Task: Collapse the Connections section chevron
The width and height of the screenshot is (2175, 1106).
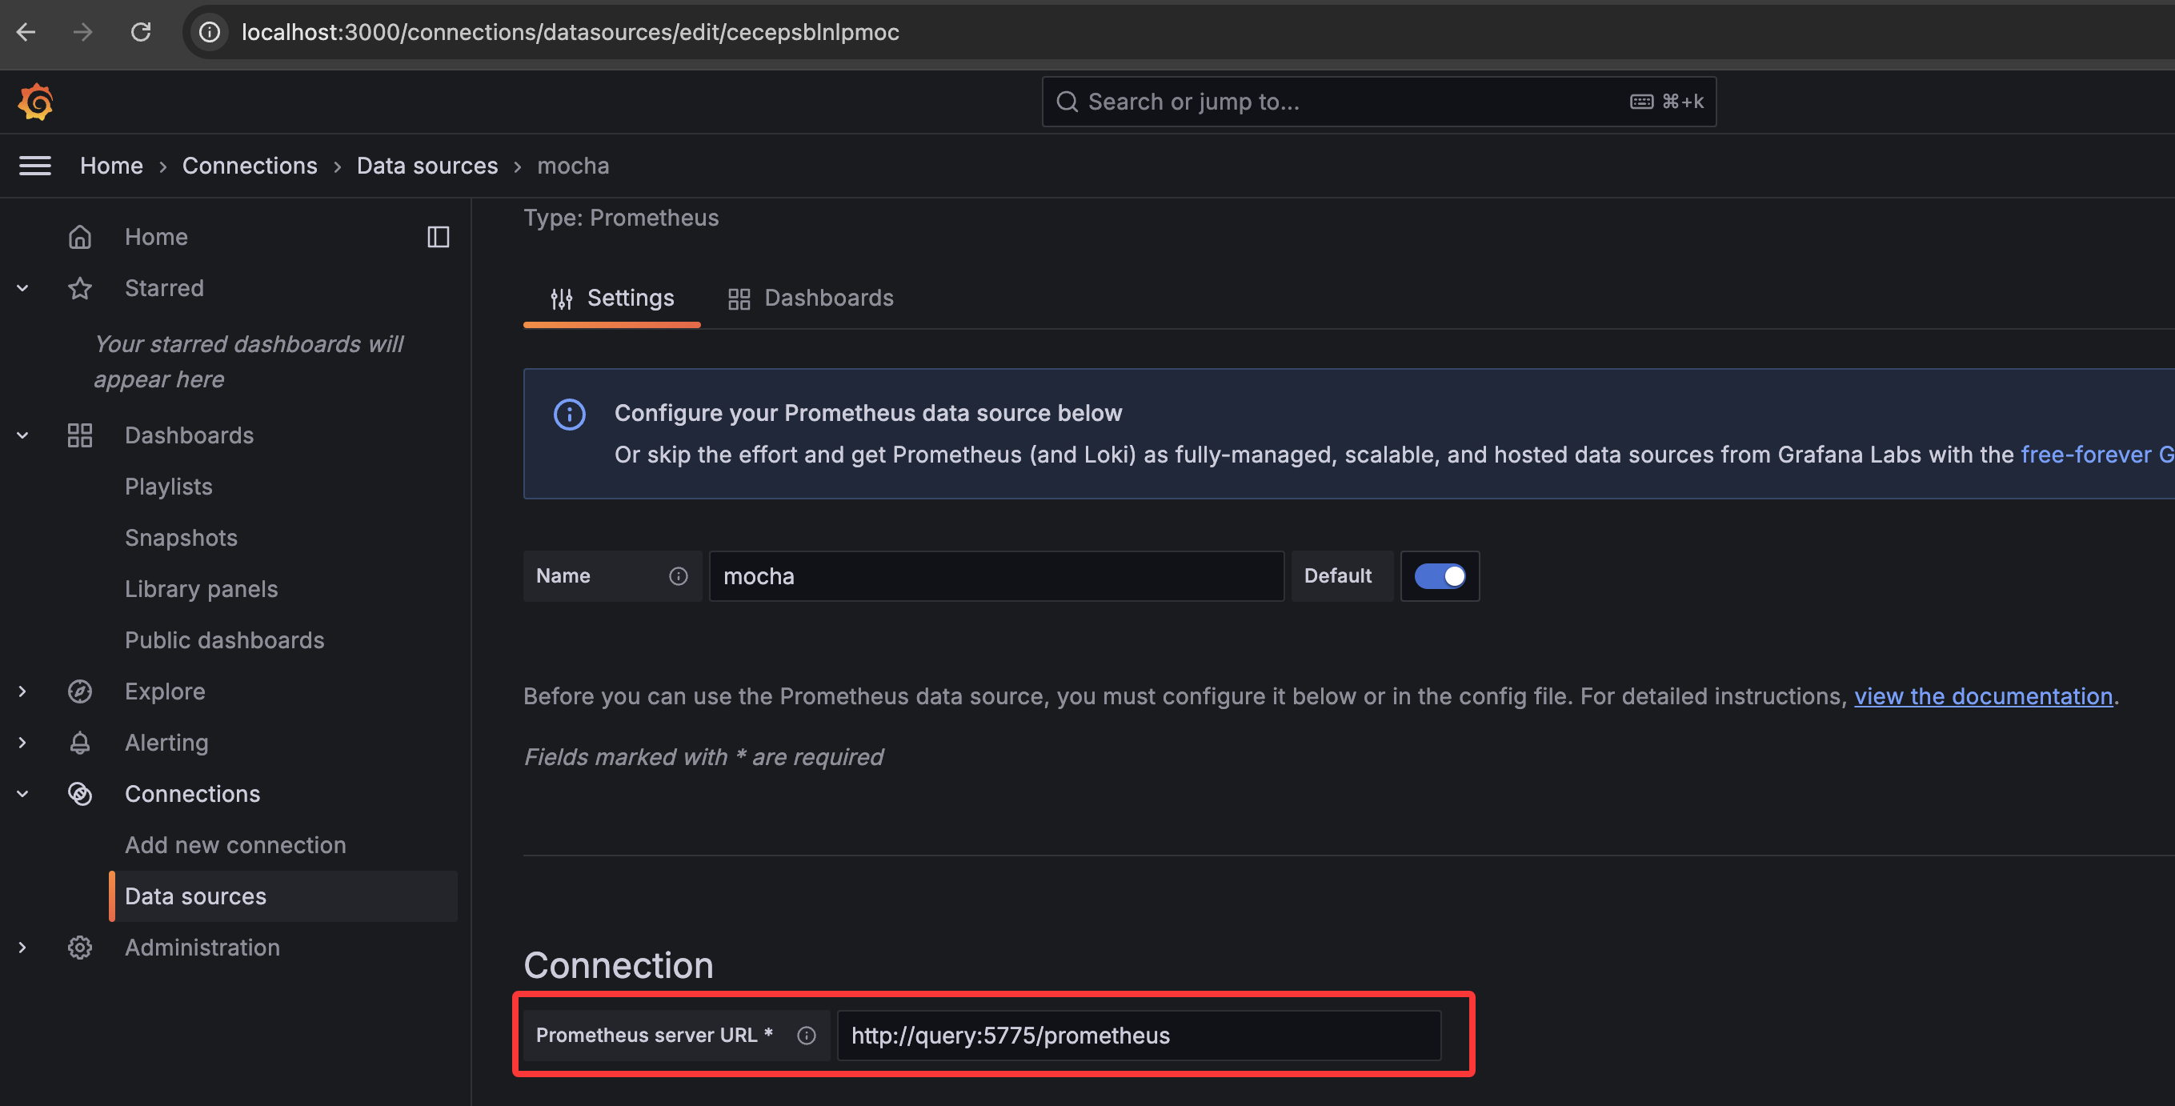Action: (22, 794)
